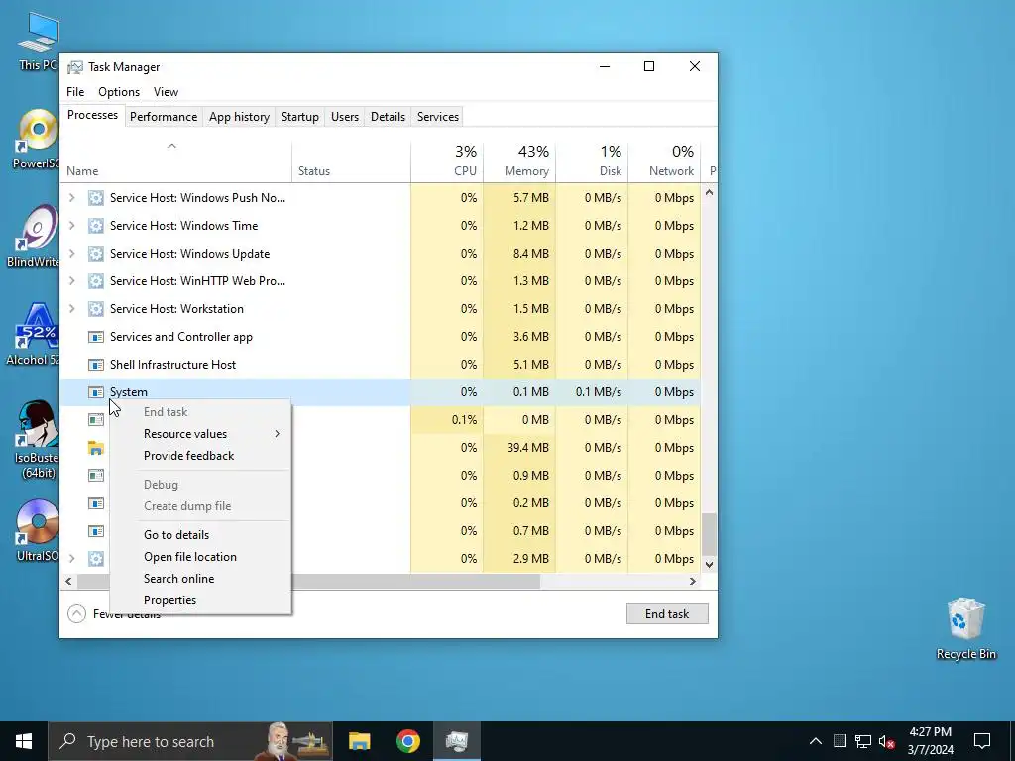Click the network tray icon
The width and height of the screenshot is (1015, 761).
[863, 741]
